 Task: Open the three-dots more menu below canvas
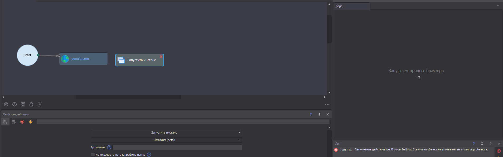[x=327, y=104]
